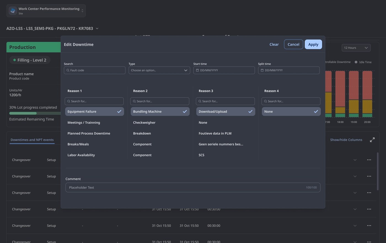Click the Reason 2 search box
Image resolution: width=386 pixels, height=243 pixels.
tap(160, 101)
